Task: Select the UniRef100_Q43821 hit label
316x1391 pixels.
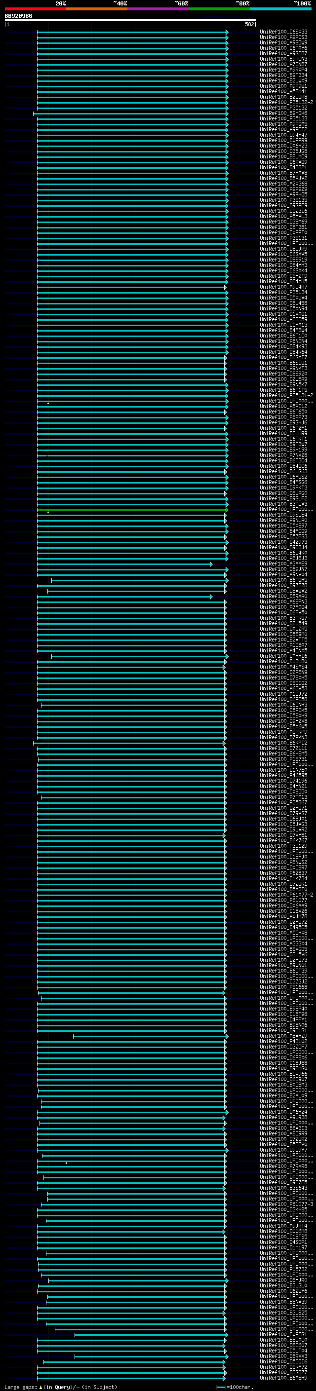Action: click(283, 167)
